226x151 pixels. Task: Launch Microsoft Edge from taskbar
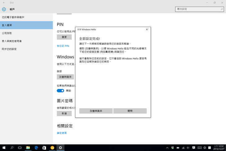tap(36, 148)
